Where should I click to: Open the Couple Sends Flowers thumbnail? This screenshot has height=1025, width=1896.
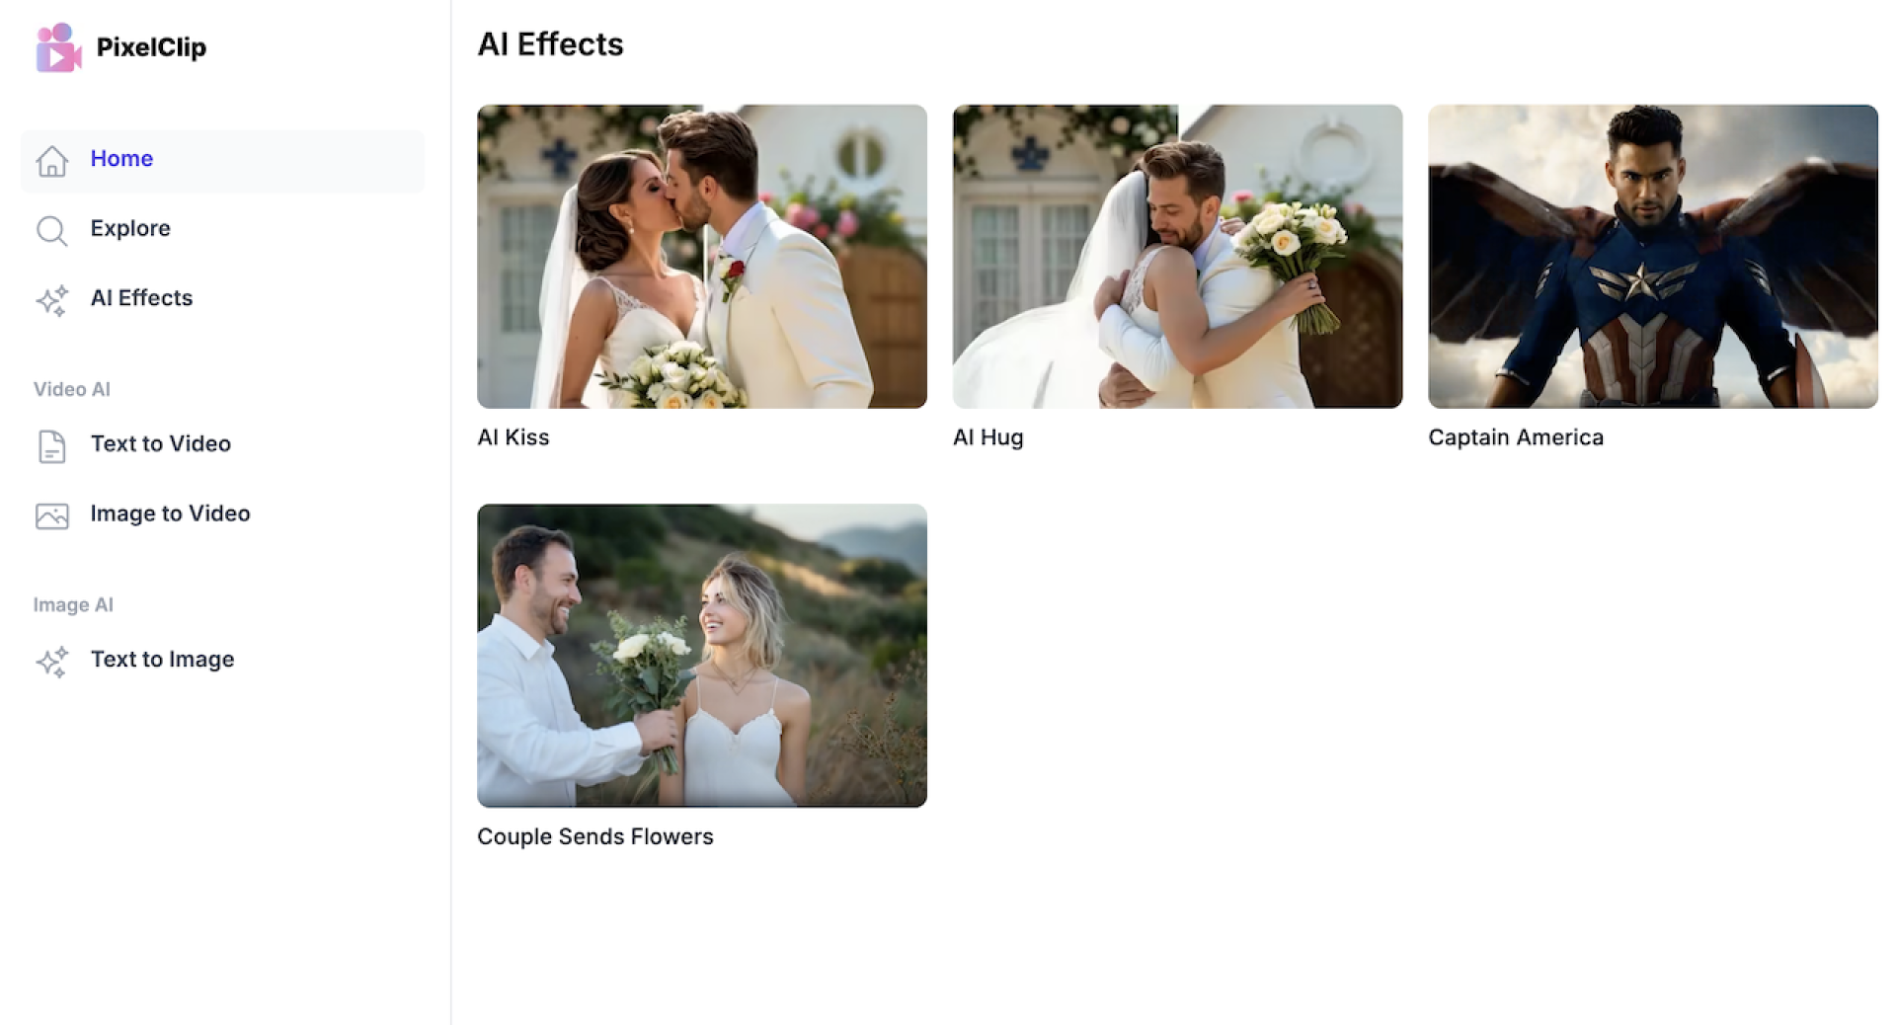tap(702, 656)
